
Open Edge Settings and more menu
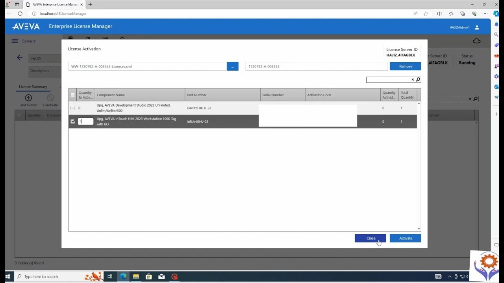485,13
